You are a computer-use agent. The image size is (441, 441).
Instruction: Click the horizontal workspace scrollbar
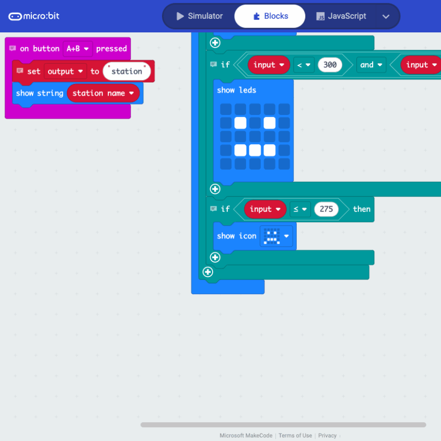click(283, 425)
